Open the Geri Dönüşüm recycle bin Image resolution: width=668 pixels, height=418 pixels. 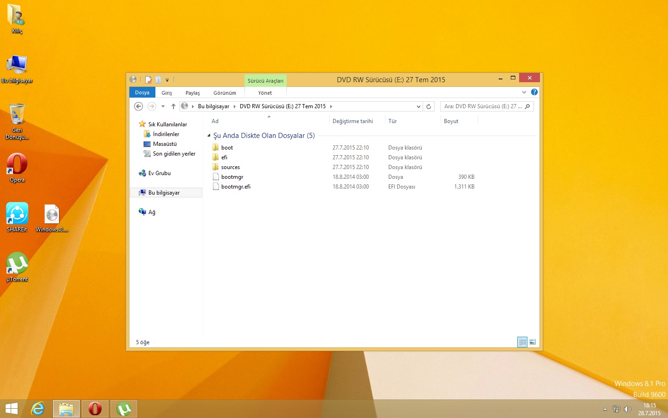pos(17,121)
